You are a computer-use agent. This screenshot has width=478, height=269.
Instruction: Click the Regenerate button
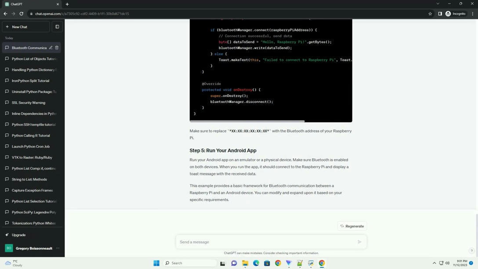[352, 226]
